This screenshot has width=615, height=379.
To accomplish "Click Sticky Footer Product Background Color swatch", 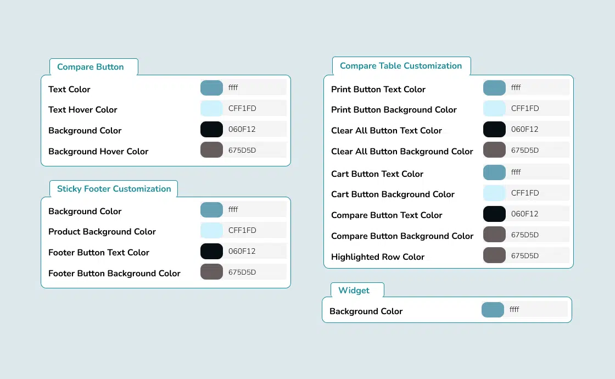I will (x=211, y=231).
